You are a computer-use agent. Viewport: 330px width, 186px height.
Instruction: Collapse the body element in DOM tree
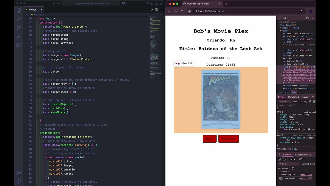click(280, 31)
